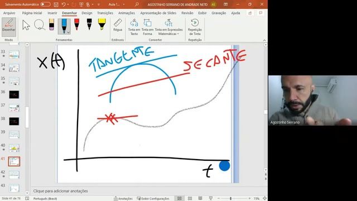This screenshot has width=357, height=201.
Task: Click the Save icon in the title bar
Action: click(56, 4)
